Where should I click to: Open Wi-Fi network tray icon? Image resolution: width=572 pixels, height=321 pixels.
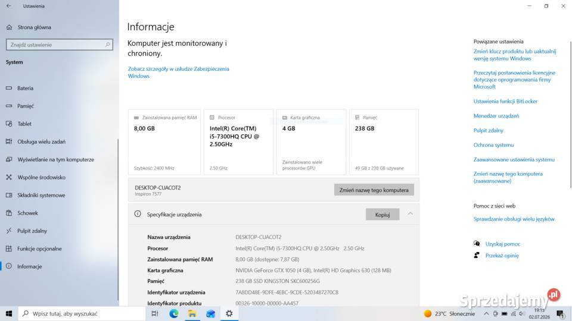coord(513,313)
